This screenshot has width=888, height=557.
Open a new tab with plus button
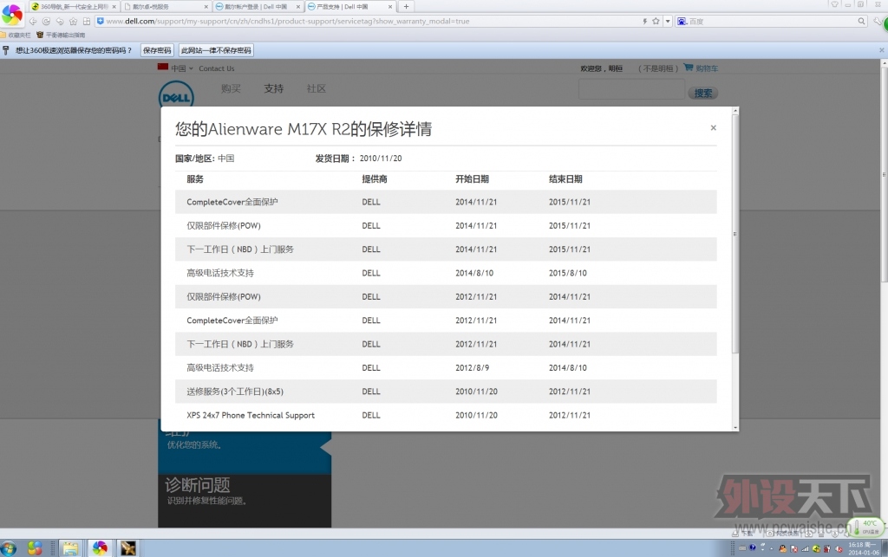pyautogui.click(x=406, y=7)
